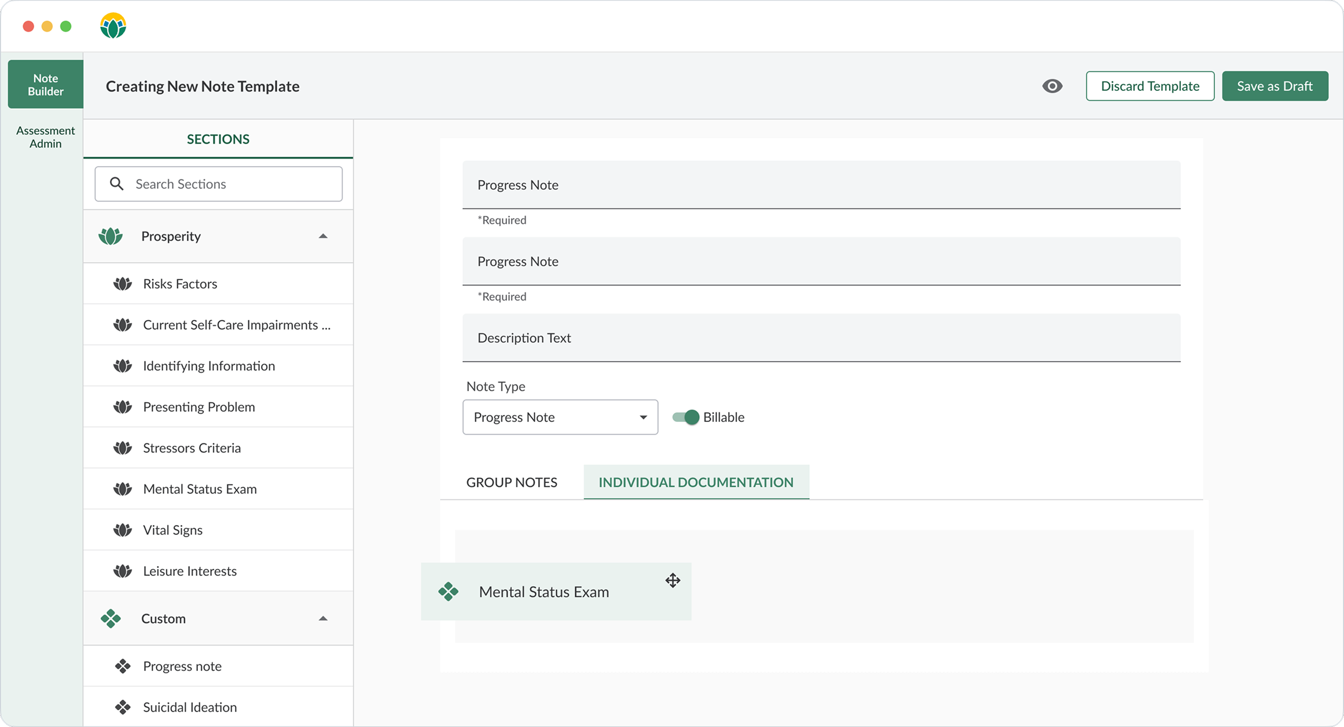Toggle the diamond icon beside Suicidal Ideation

point(122,707)
